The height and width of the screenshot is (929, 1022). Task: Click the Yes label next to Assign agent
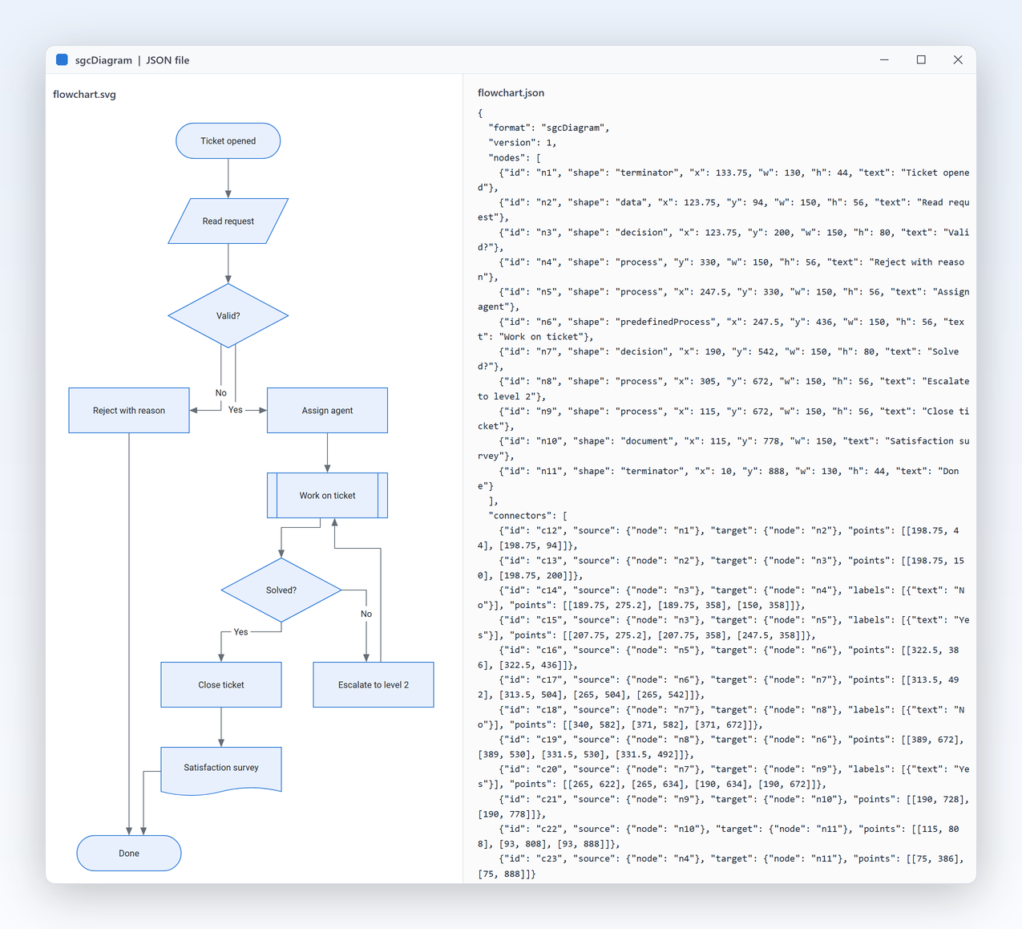point(236,410)
